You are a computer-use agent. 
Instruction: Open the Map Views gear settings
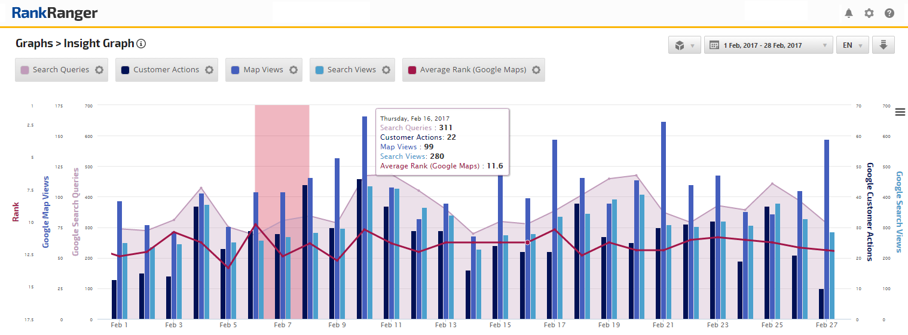pyautogui.click(x=294, y=70)
